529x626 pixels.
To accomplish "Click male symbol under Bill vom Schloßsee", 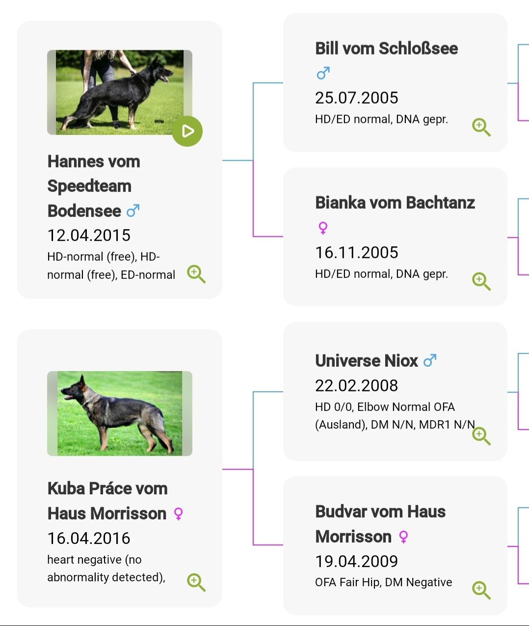I will (x=323, y=73).
